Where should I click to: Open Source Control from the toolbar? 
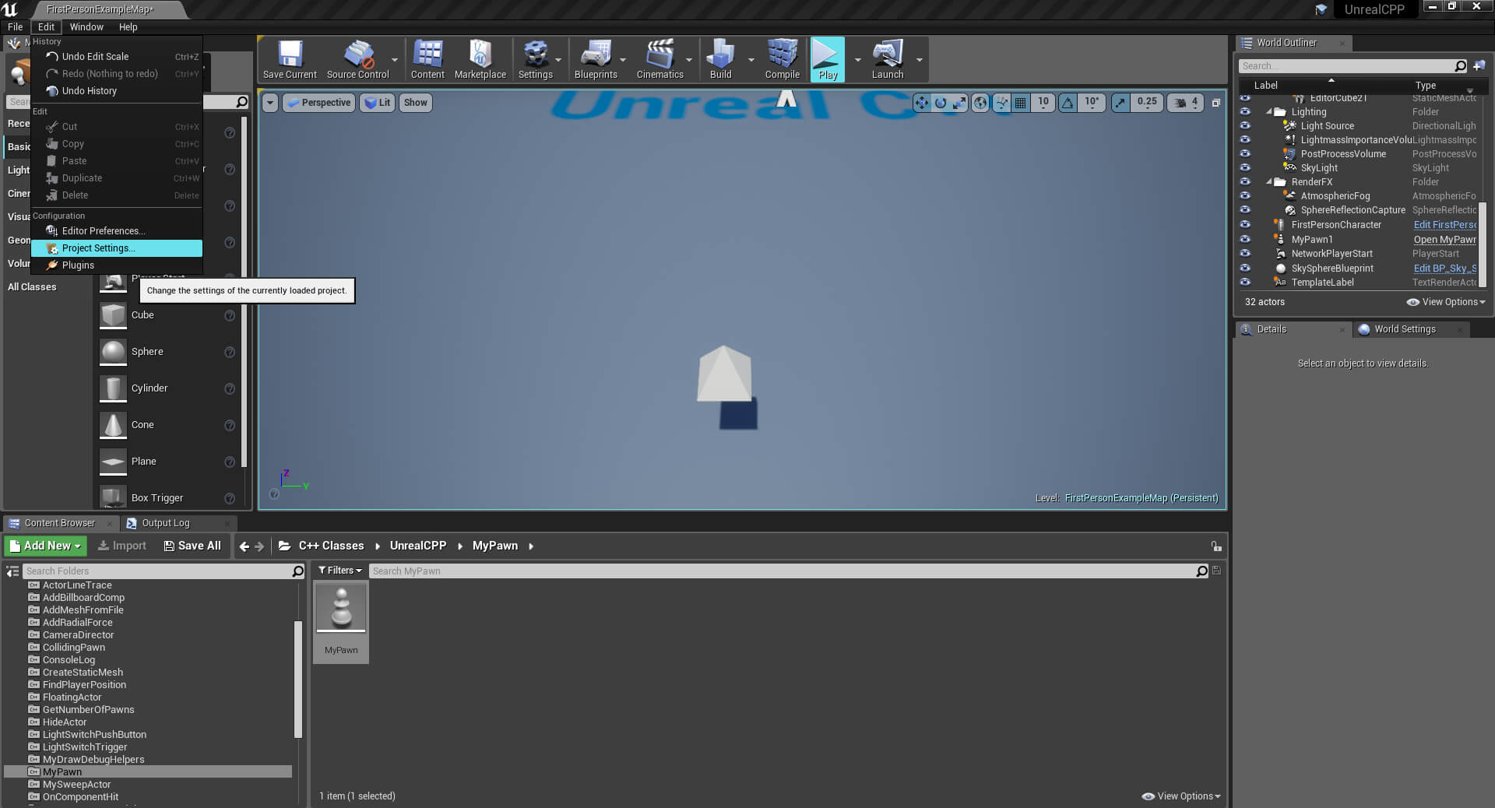(357, 59)
